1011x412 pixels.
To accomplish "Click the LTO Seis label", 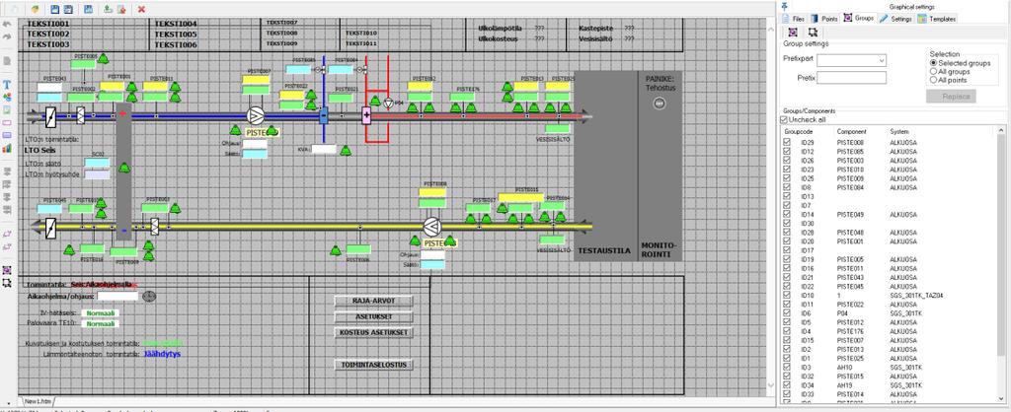I will click(x=41, y=150).
